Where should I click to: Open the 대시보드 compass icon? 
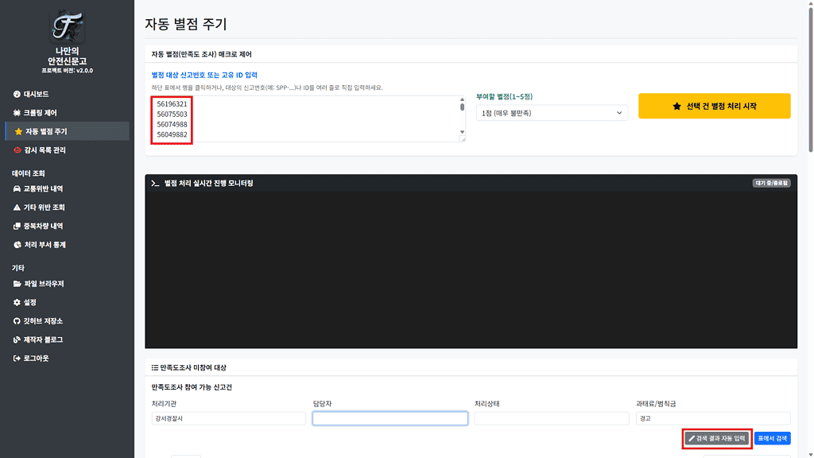(16, 93)
